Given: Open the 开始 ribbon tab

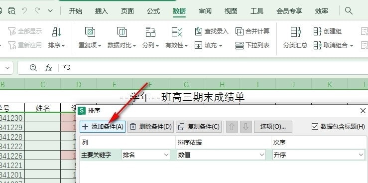Looking at the screenshot, I should point(75,11).
